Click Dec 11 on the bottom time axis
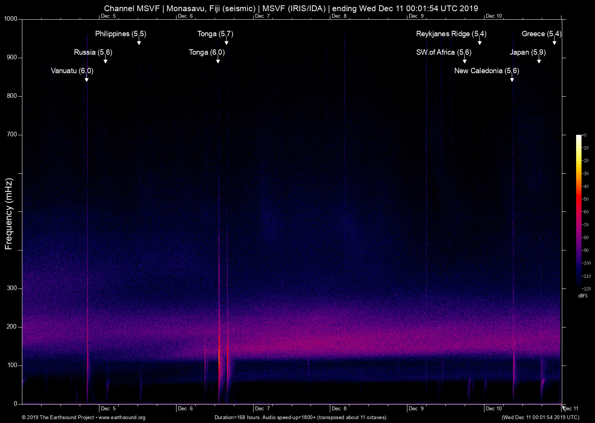This screenshot has height=423, width=595. click(571, 408)
